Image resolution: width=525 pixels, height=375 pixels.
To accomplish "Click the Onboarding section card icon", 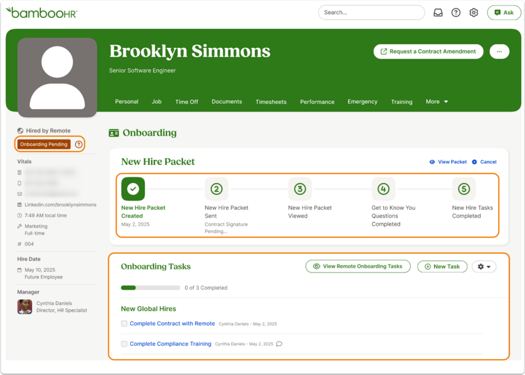I will (114, 133).
